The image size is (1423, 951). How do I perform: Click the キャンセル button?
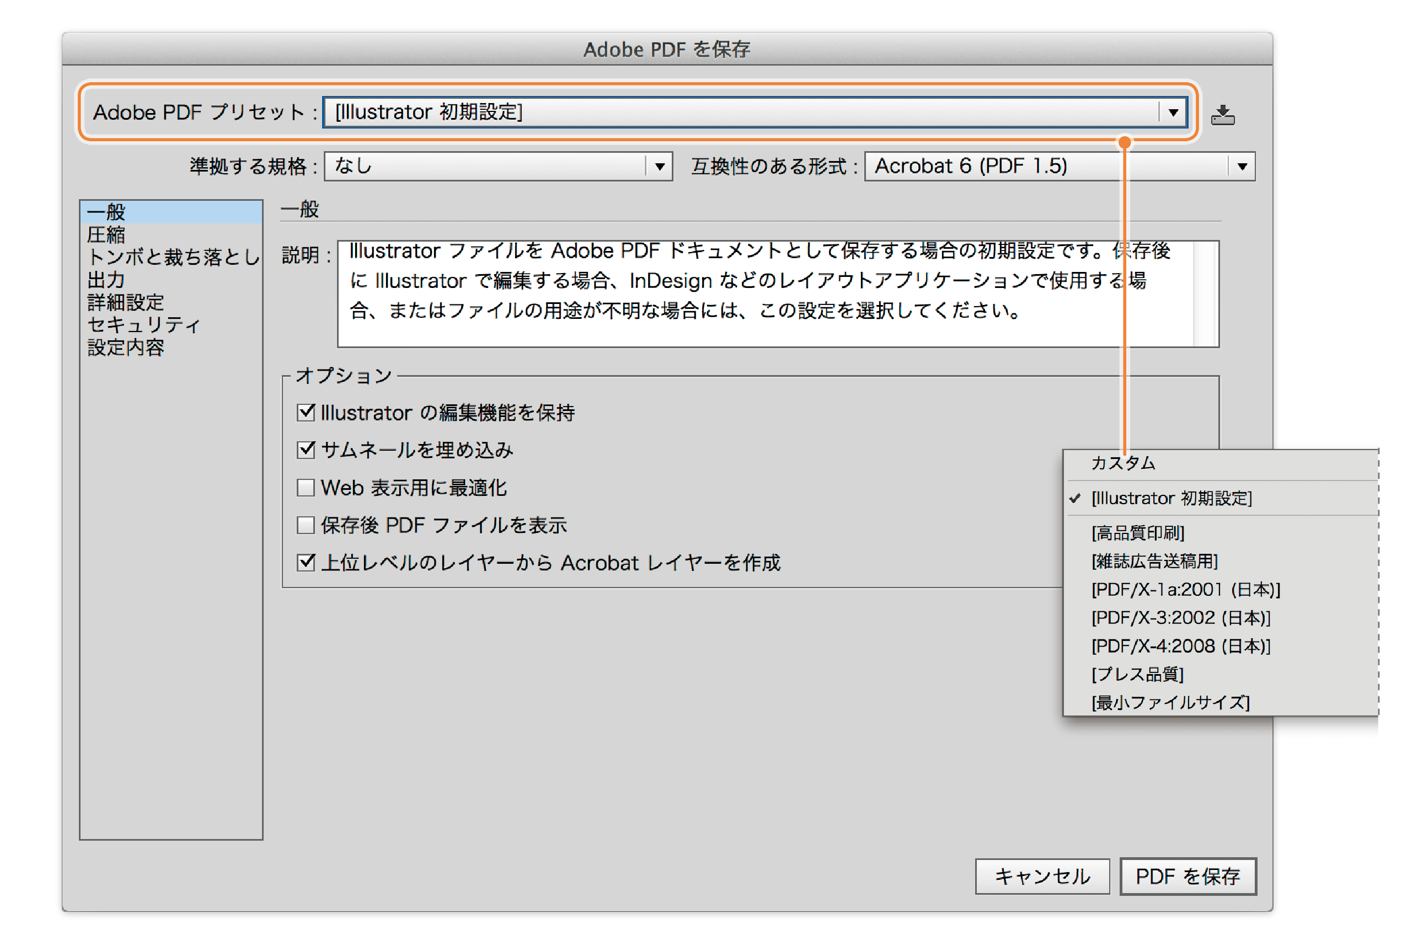[x=1042, y=877]
